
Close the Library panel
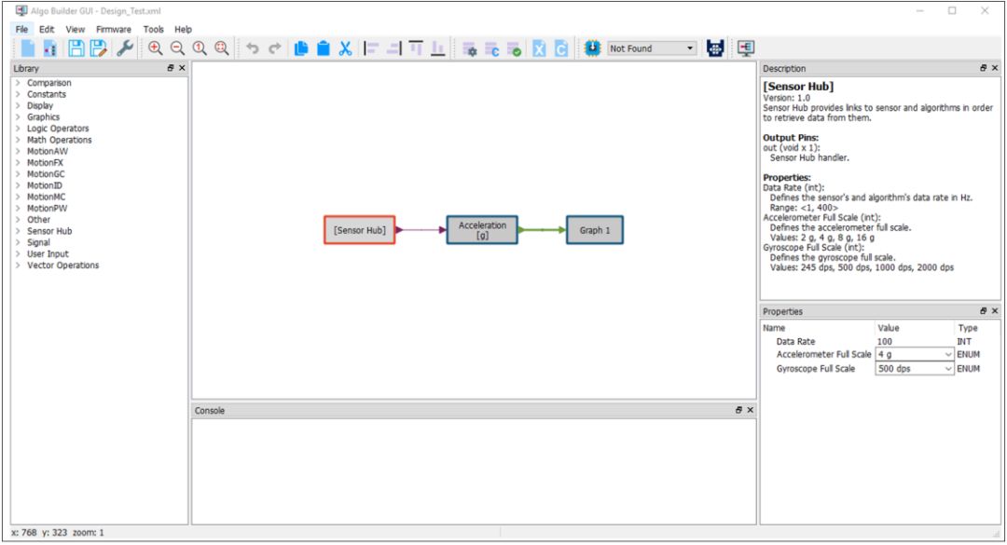point(182,68)
